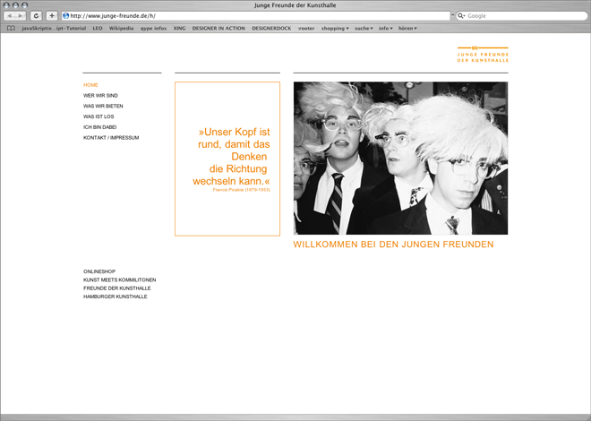Screen dimensions: 591x421
Task: Click the Warhol wigs black-and-white photo
Action: 400,159
